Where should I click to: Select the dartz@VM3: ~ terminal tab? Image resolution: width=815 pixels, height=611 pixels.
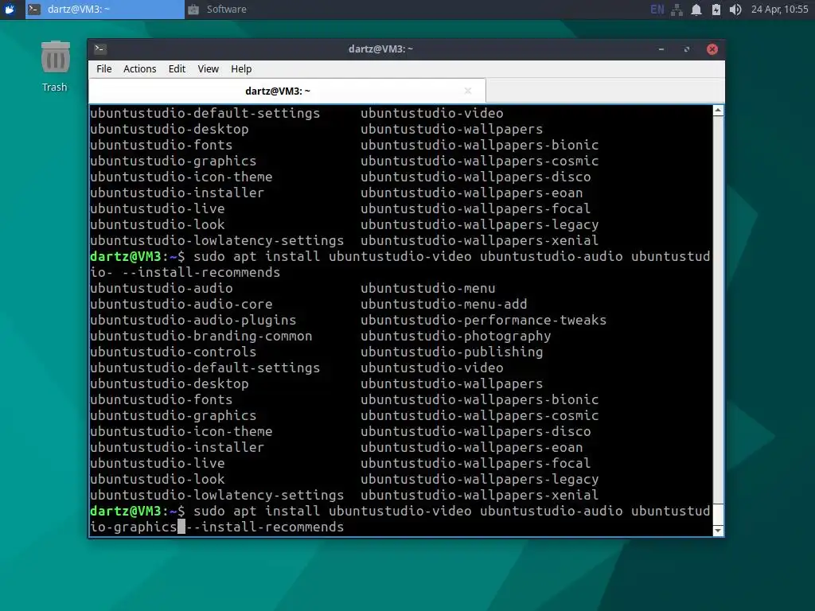(287, 91)
